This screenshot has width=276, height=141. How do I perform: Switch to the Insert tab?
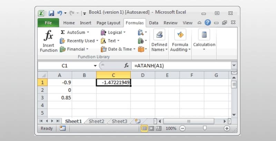coord(86,23)
